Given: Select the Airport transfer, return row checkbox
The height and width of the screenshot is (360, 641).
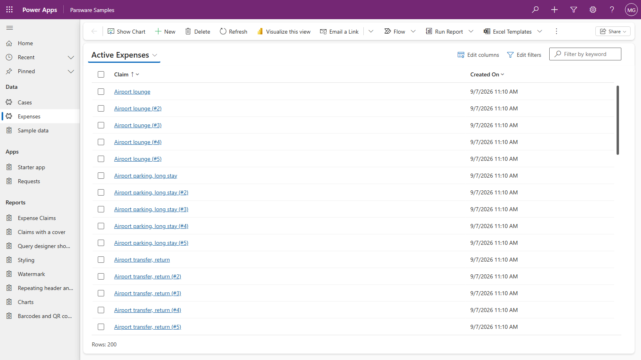Looking at the screenshot, I should coord(101,260).
